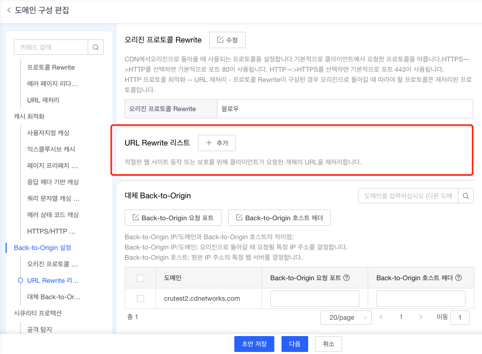Click the magnifier icon in keyword search

coord(95,47)
